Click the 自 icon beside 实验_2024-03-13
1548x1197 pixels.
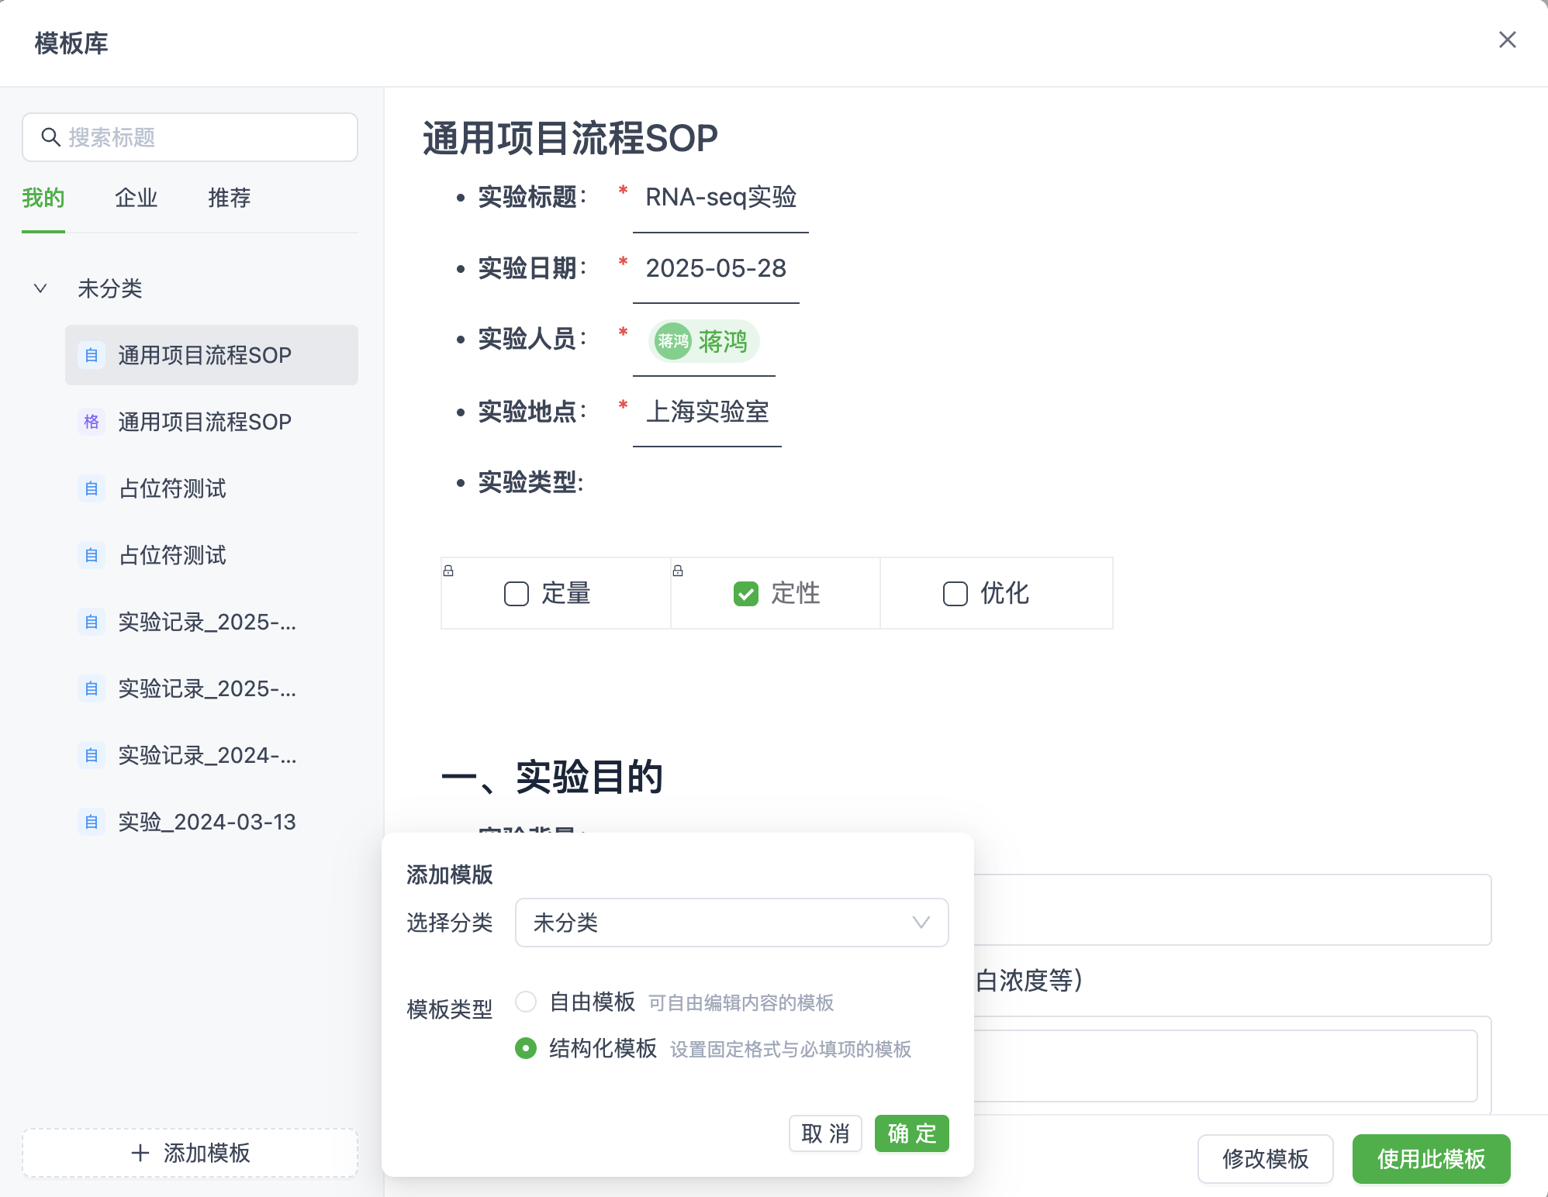(x=91, y=822)
